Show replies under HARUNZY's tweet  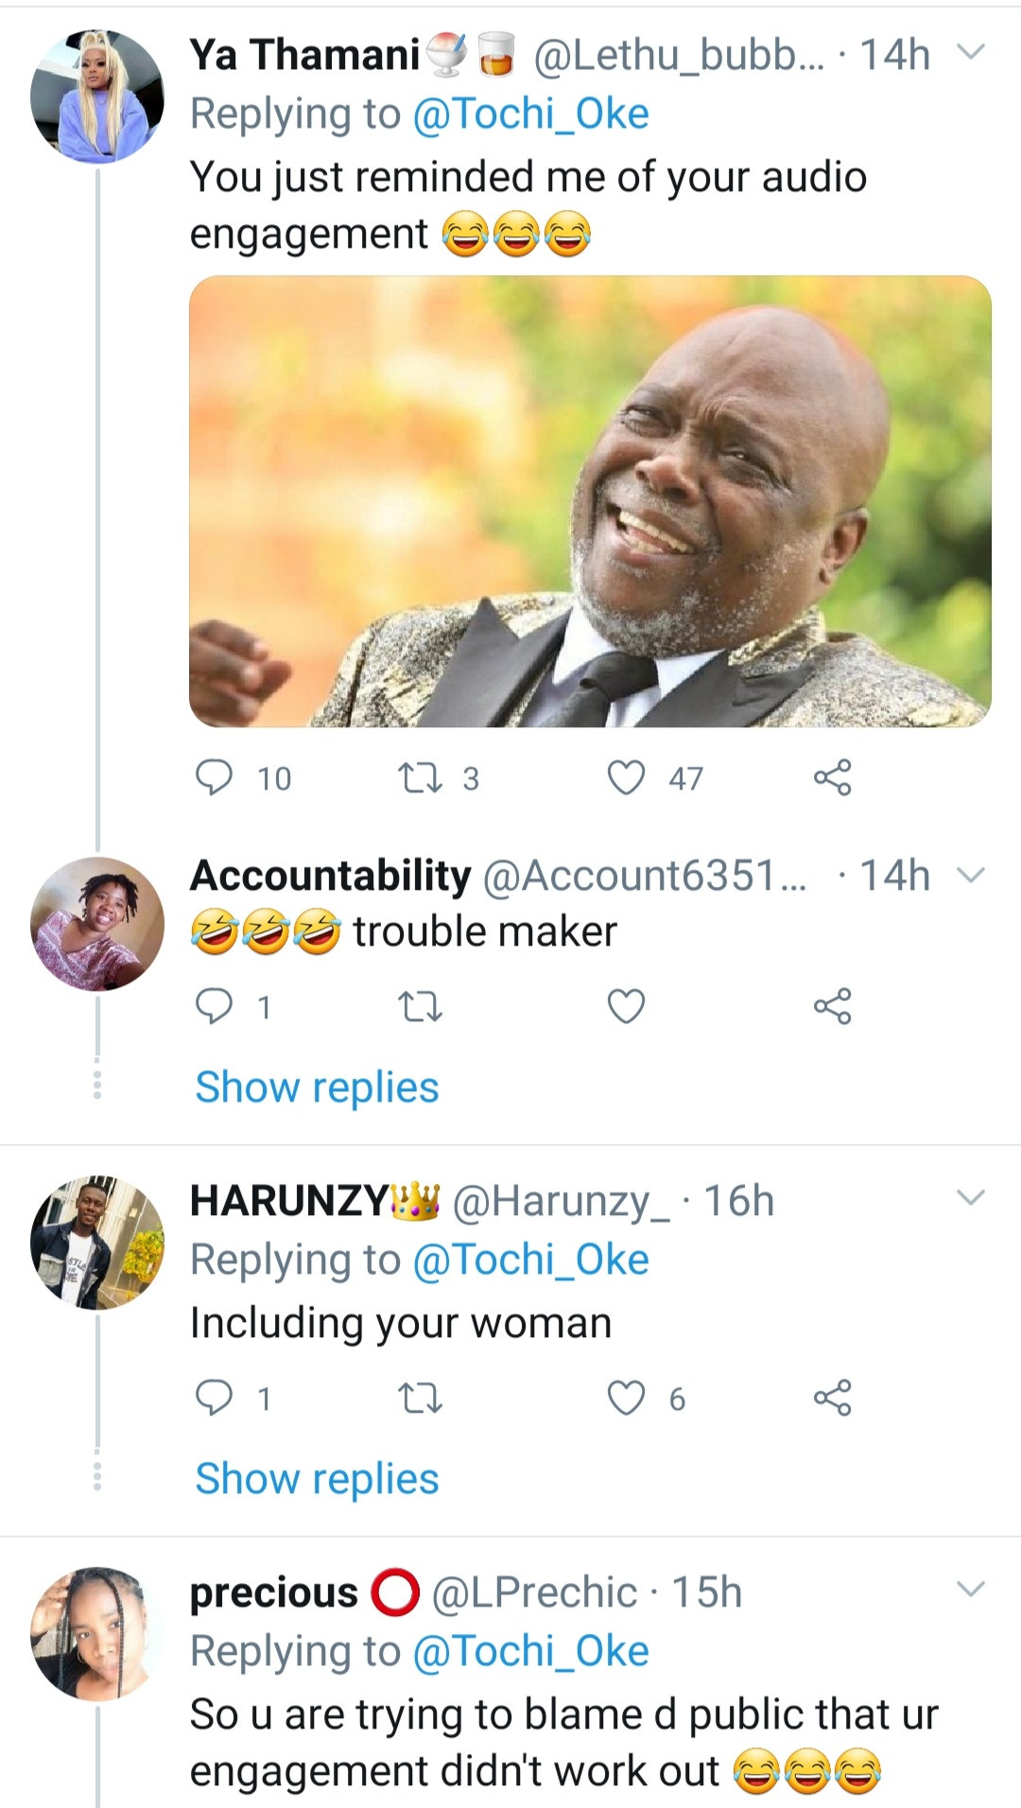pyautogui.click(x=317, y=1479)
